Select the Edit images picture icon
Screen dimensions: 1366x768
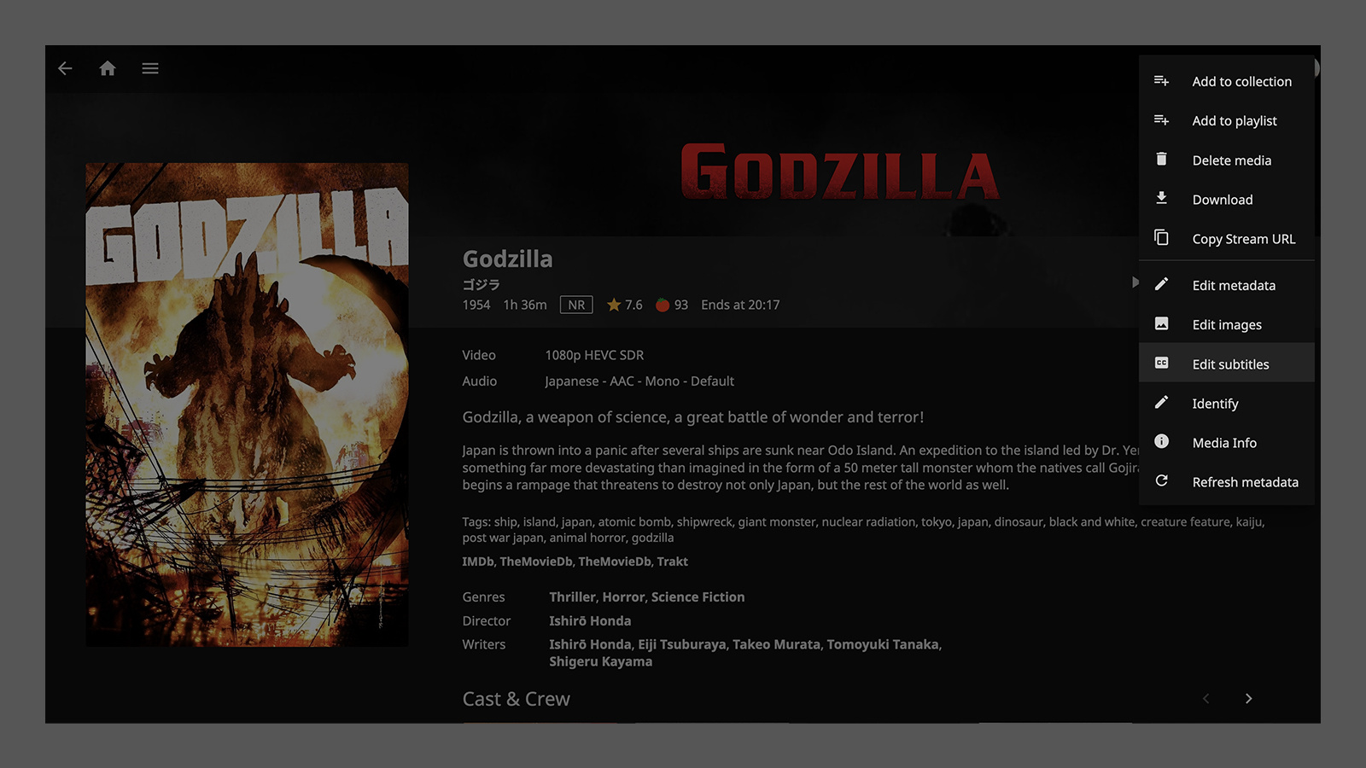[1162, 323]
